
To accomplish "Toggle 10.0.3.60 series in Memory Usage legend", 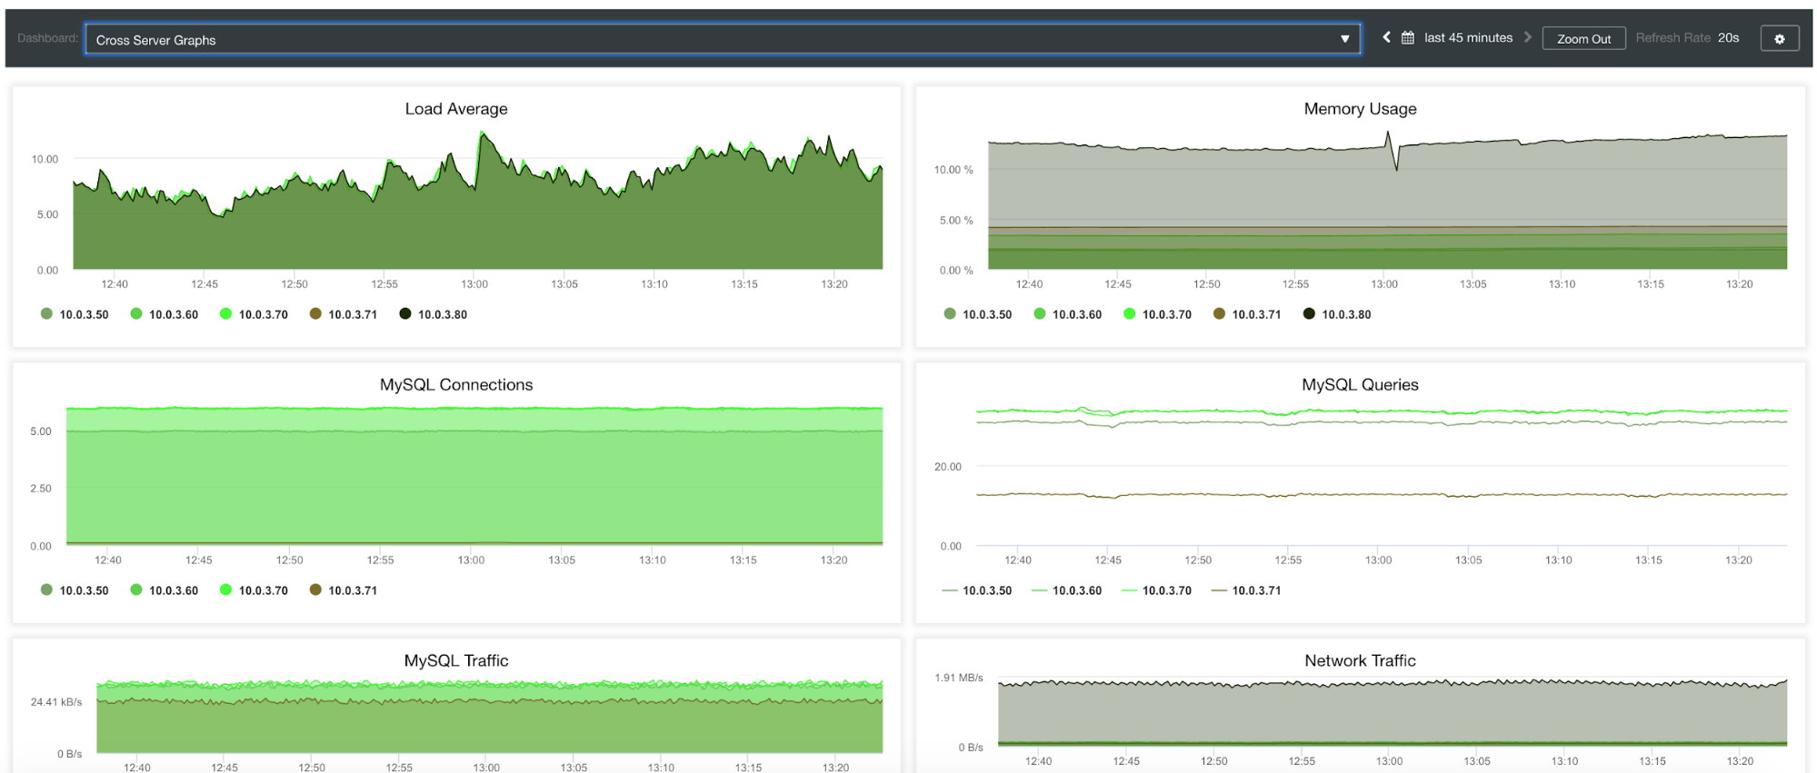I will [1068, 314].
